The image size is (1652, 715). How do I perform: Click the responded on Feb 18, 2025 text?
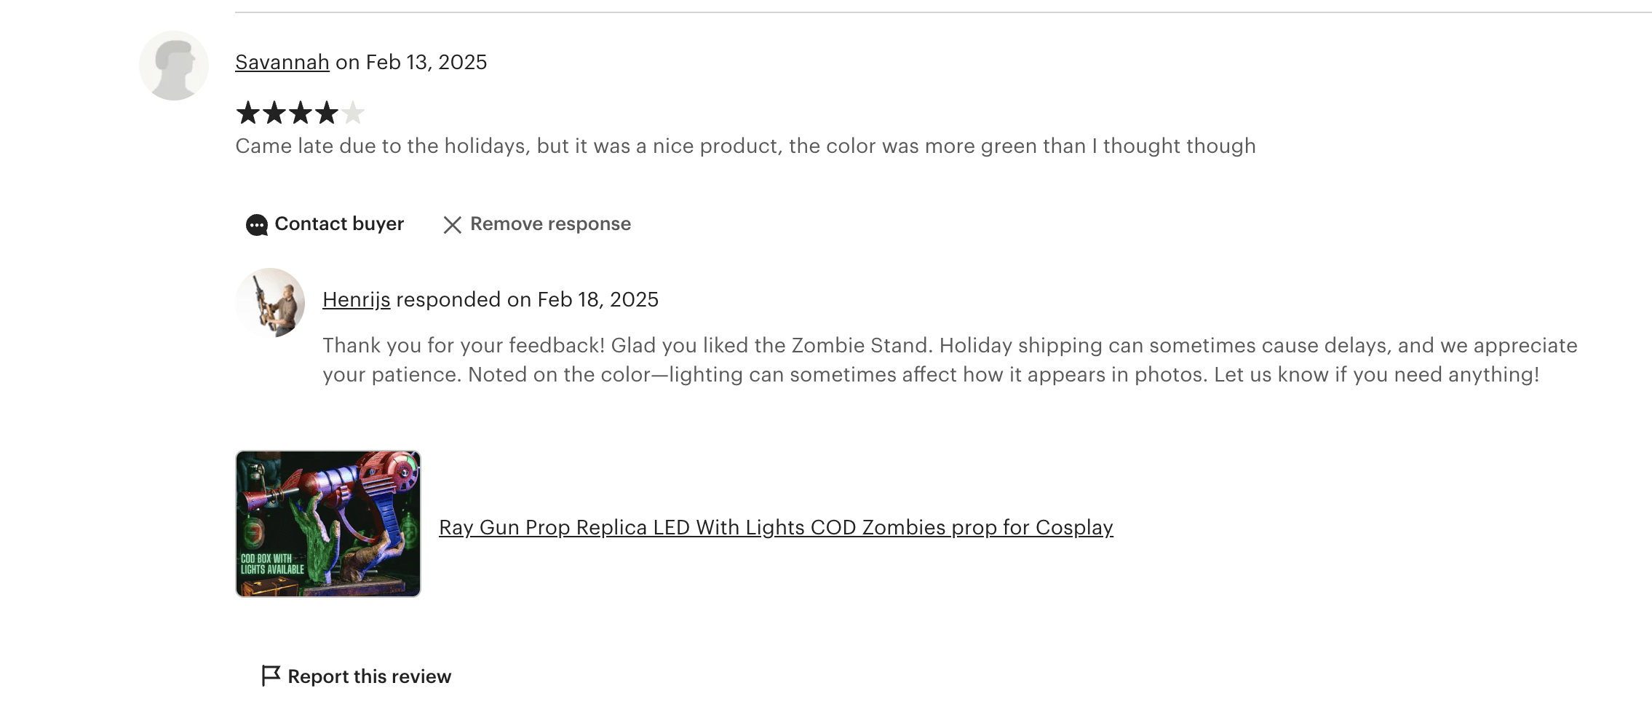pos(527,299)
